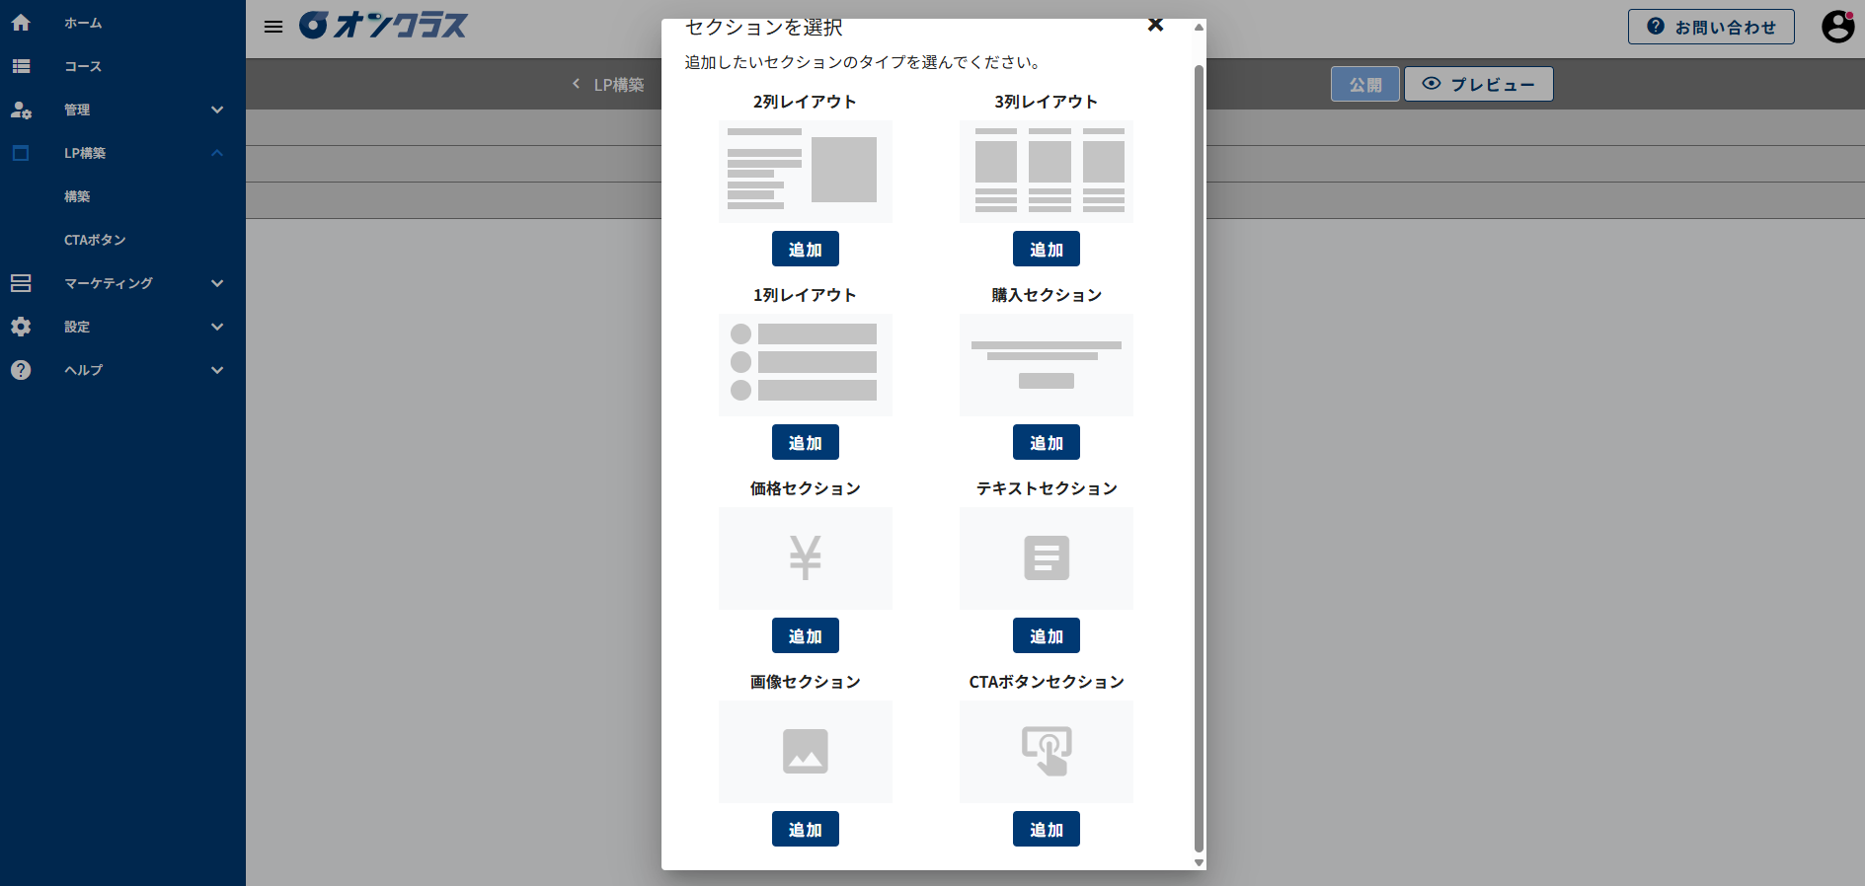1865x886 pixels.
Task: Add the 2列レイアウト section
Action: click(x=805, y=249)
